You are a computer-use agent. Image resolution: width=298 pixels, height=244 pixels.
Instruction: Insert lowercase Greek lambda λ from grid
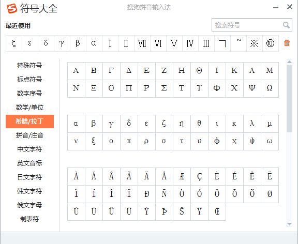[x=252, y=124]
